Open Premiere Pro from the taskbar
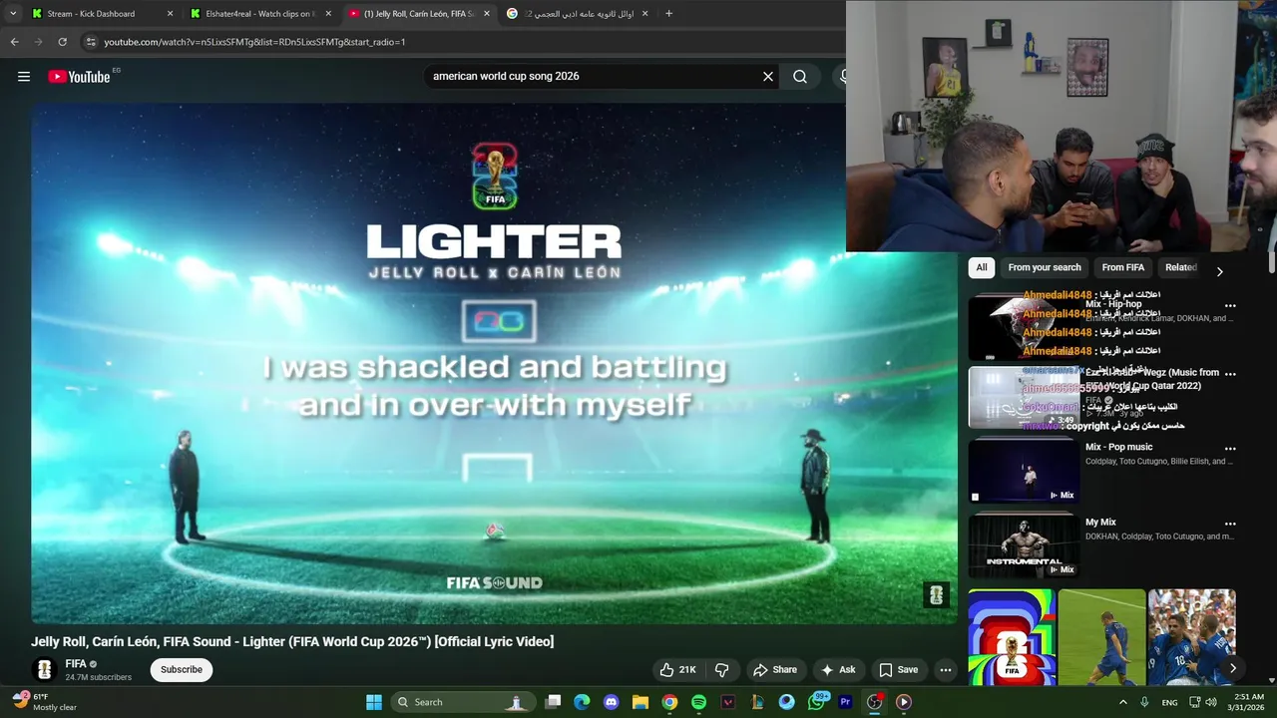 pos(845,702)
